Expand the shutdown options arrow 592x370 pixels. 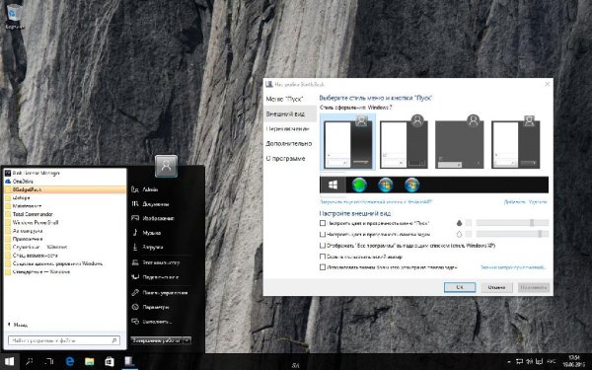click(x=186, y=340)
